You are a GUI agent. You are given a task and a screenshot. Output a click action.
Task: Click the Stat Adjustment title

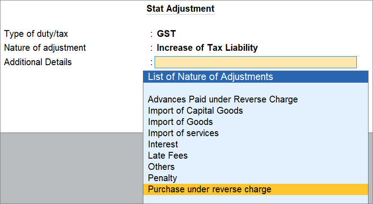[x=180, y=9]
